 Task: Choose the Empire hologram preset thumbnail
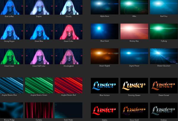[x=39, y=7]
